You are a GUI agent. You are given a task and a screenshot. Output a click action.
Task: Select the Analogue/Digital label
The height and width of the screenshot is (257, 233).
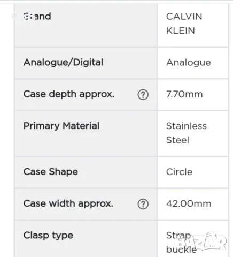coord(63,63)
